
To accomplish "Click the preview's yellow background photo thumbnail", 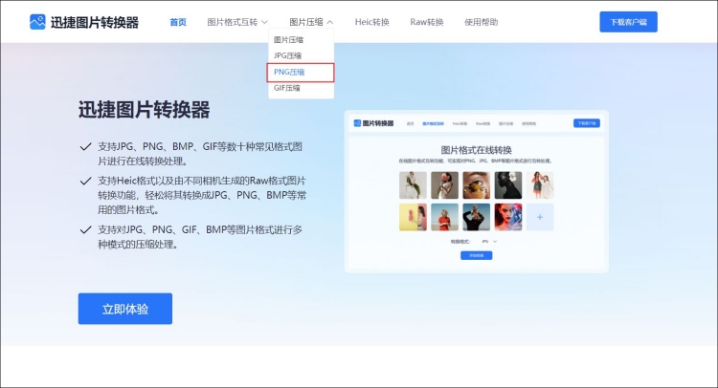I will [x=413, y=217].
